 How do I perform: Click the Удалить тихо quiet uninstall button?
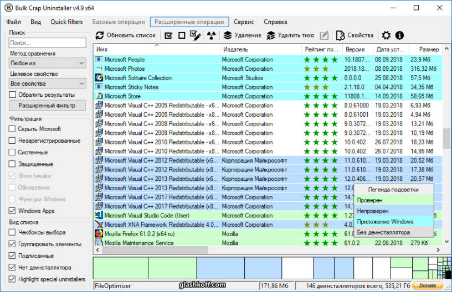[290, 35]
